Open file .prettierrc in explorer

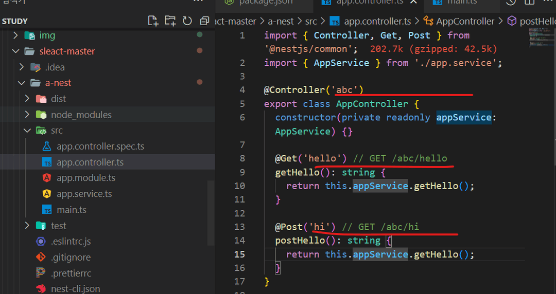[x=71, y=273]
